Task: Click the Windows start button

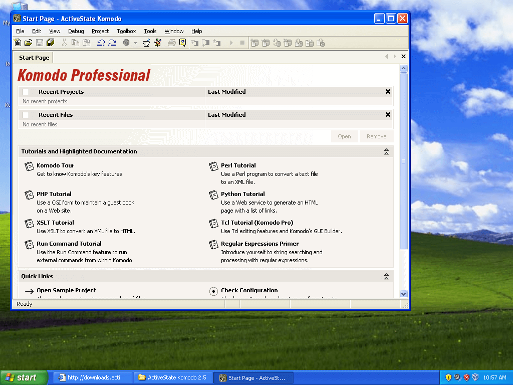Action: [x=24, y=377]
